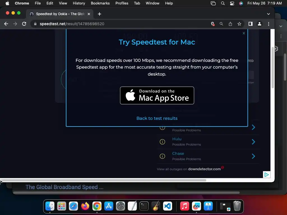The width and height of the screenshot is (287, 215).
Task: Click the Spotlight search icon in the menu bar
Action: pyautogui.click(x=223, y=3)
